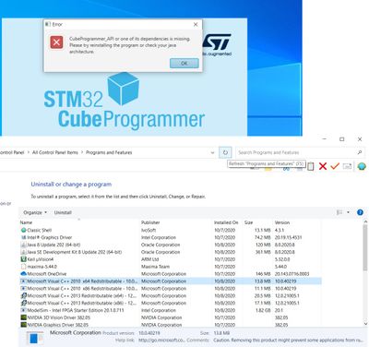369x347 pixels.
Task: Click the magnifier icon in the search box
Action: point(360,152)
